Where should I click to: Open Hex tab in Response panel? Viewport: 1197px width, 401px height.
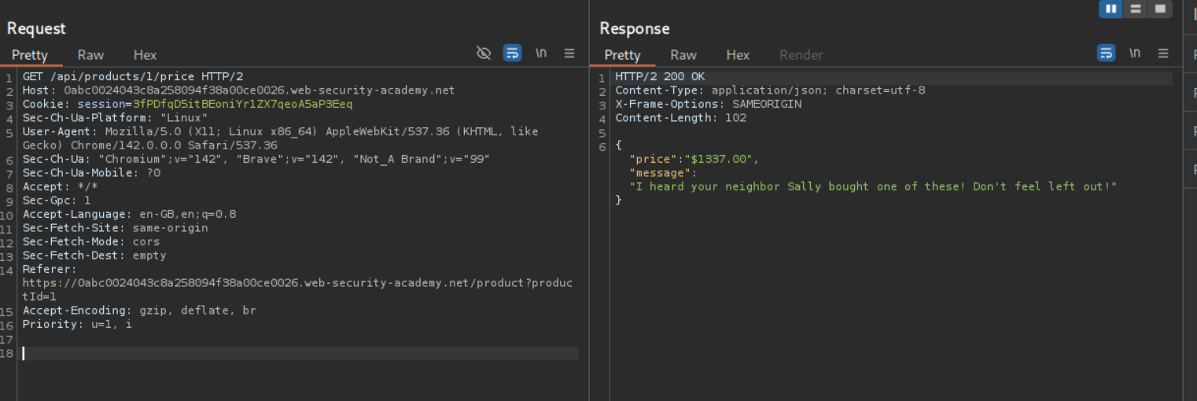pos(738,55)
